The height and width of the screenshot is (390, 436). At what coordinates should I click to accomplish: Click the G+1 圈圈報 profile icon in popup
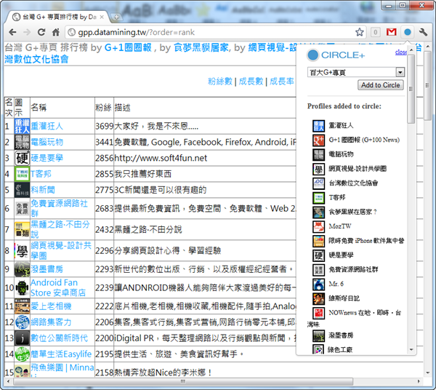tap(318, 140)
